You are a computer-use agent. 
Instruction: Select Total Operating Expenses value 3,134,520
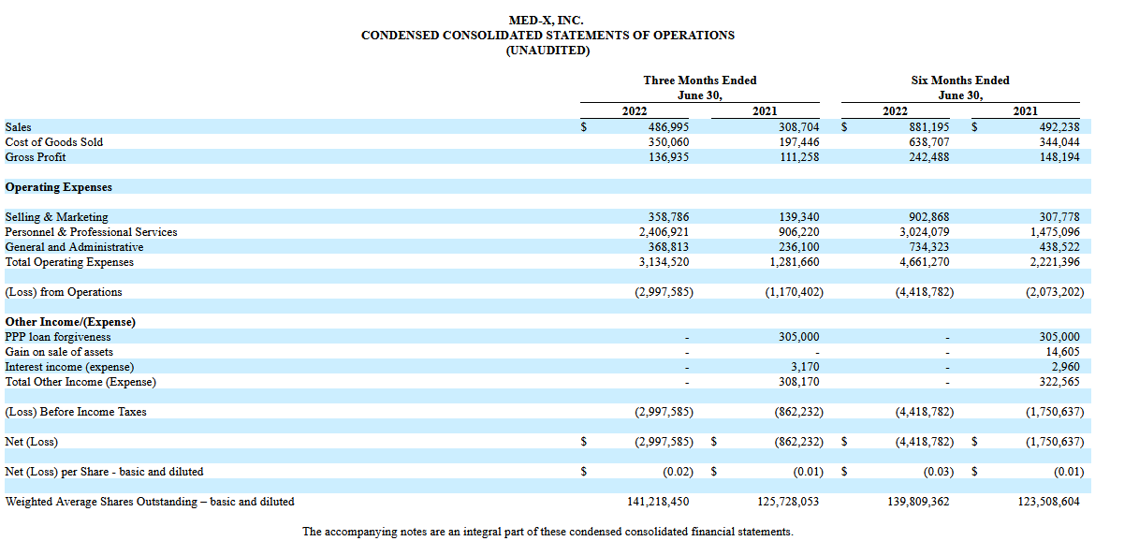click(663, 262)
